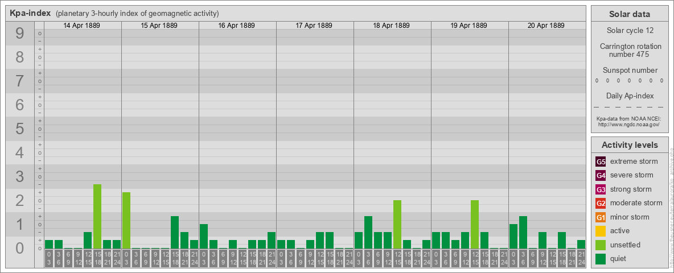This screenshot has height=273, width=674.
Task: Click the G5 extreme storm legend swatch
Action: 601,162
